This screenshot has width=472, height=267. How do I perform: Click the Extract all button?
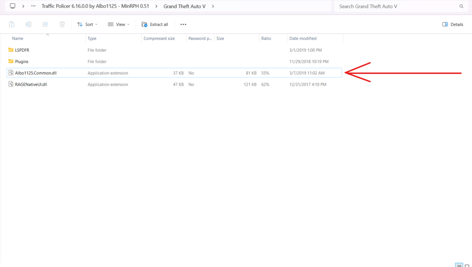click(155, 24)
